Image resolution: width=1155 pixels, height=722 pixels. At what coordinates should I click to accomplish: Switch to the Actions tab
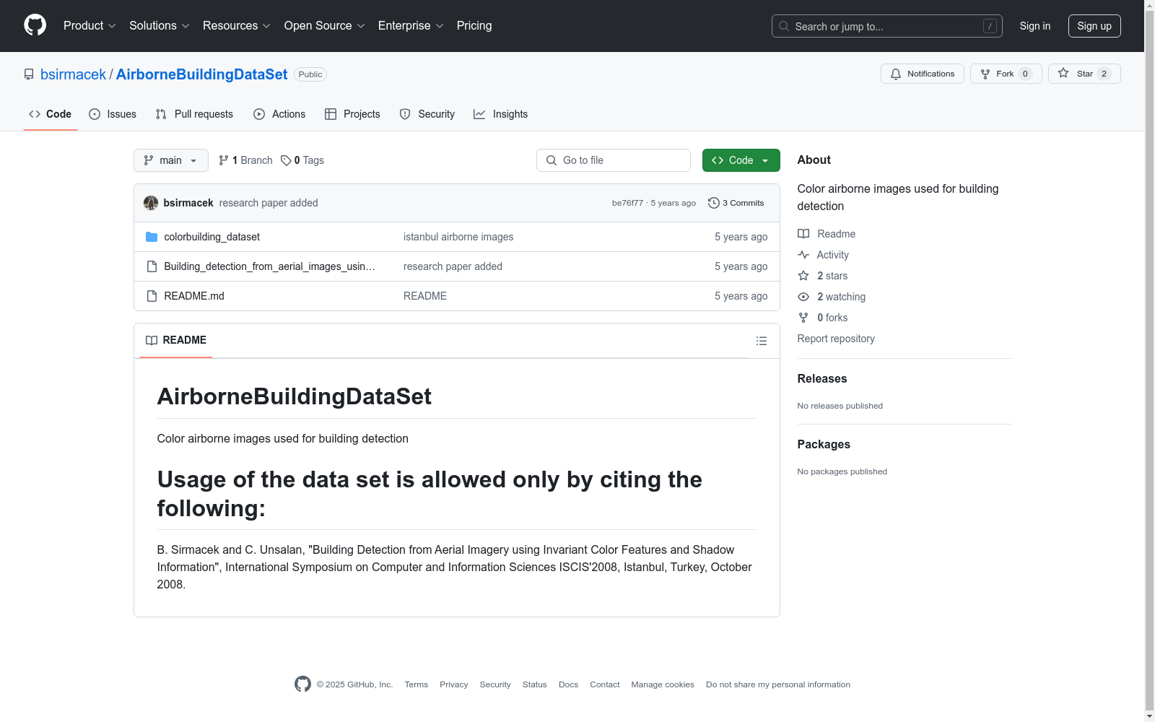(279, 114)
